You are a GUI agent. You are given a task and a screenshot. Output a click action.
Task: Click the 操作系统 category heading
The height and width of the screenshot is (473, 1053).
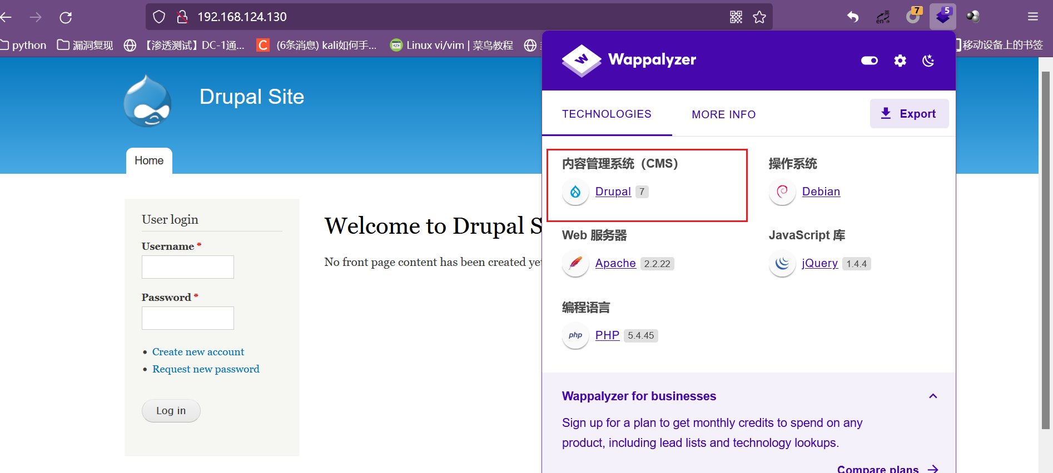[x=793, y=164]
